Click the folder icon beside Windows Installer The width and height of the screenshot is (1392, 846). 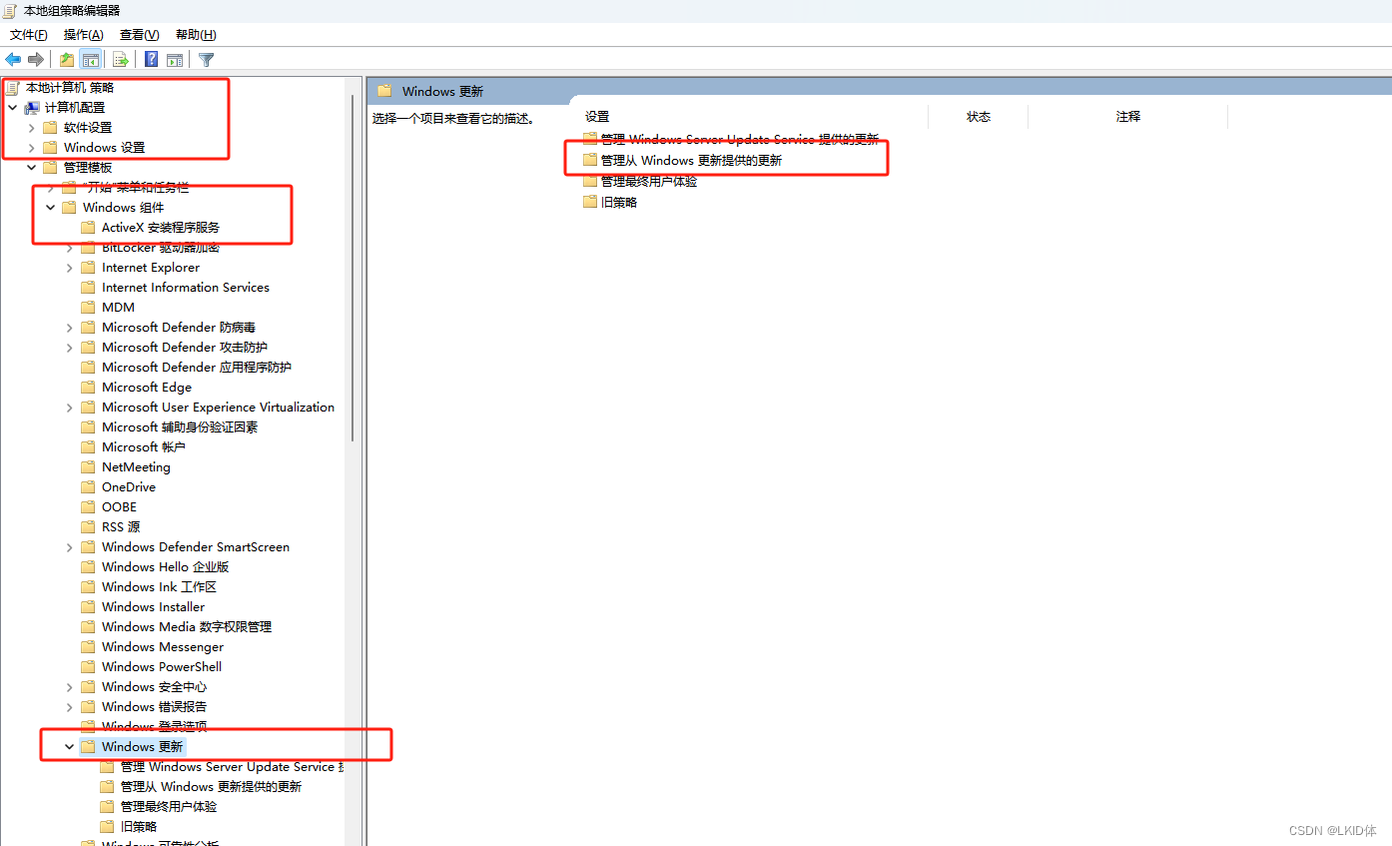pyautogui.click(x=88, y=607)
